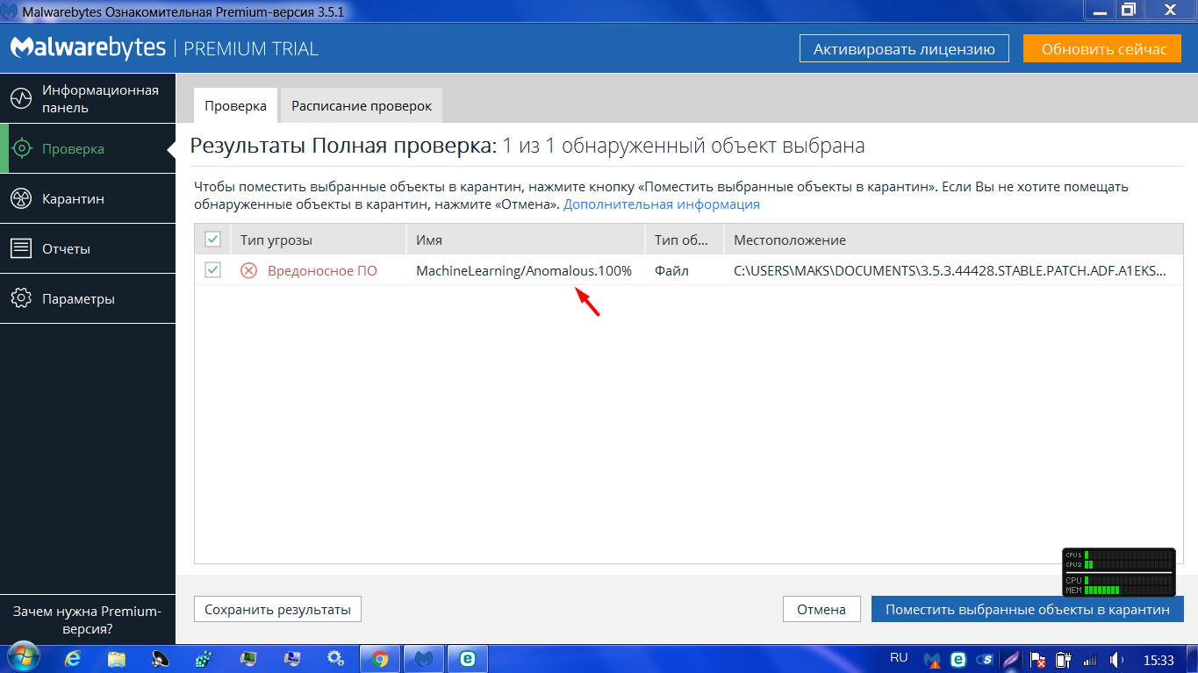Click the Файл object type cell

(x=671, y=271)
